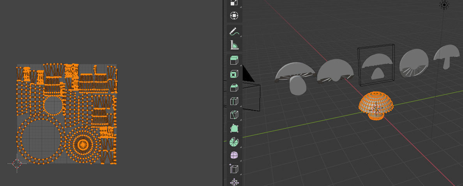The width and height of the screenshot is (463, 186).
Task: Click the light object in the viewport
Action: pos(444,5)
